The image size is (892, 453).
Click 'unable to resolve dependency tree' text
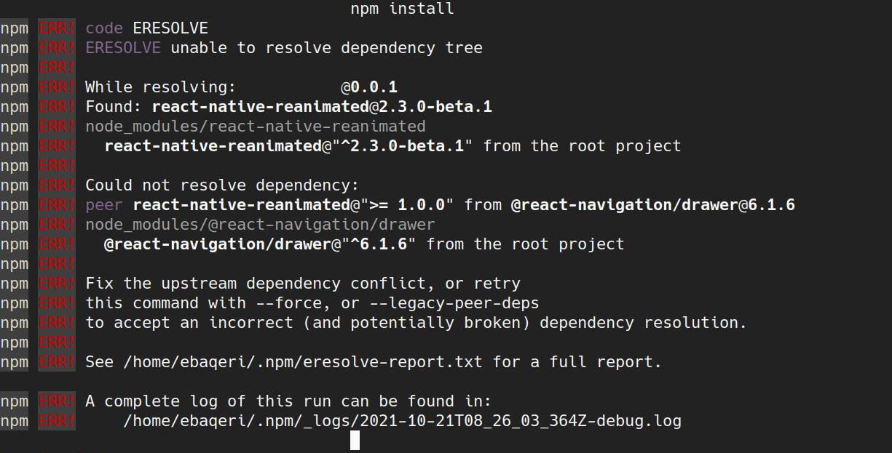(326, 48)
